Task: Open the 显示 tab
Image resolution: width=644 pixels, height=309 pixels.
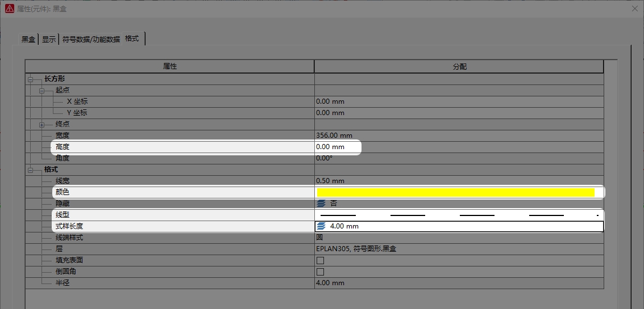Action: click(49, 39)
